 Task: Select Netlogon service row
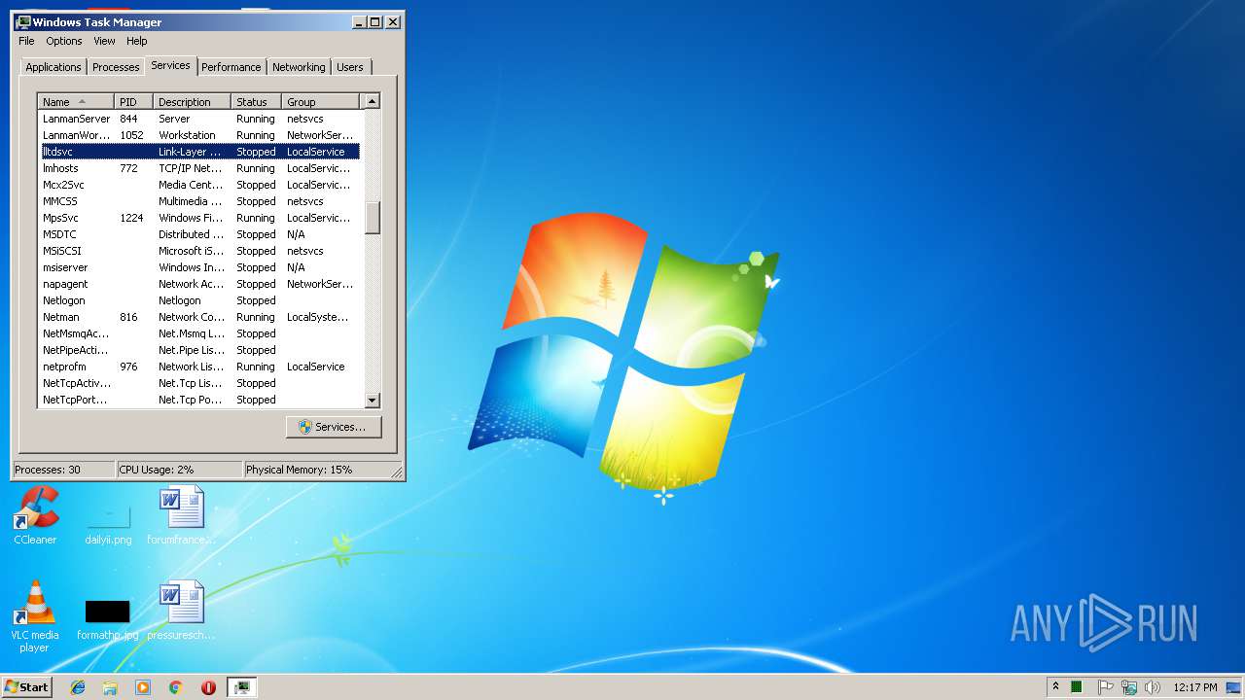(x=199, y=300)
